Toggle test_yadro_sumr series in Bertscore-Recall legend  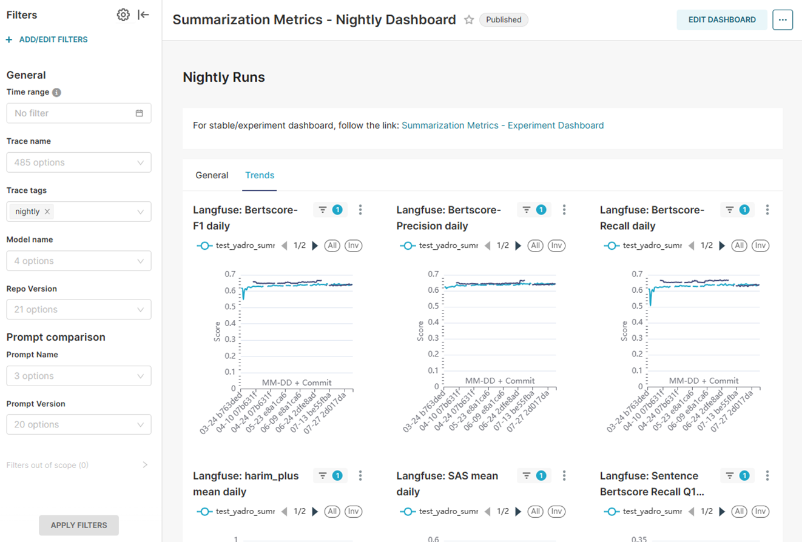click(643, 246)
